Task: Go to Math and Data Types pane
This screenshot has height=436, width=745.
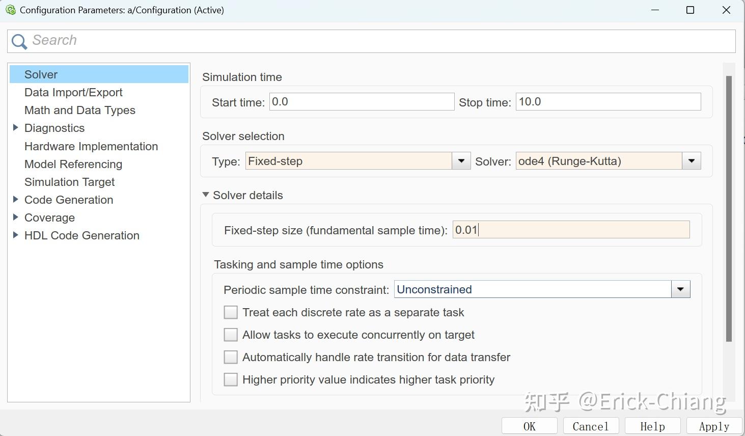Action: 80,110
